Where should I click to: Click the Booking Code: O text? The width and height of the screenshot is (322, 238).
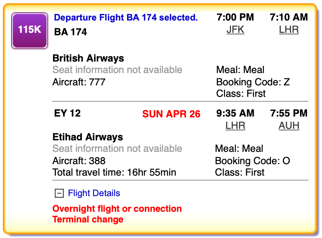[x=252, y=161]
